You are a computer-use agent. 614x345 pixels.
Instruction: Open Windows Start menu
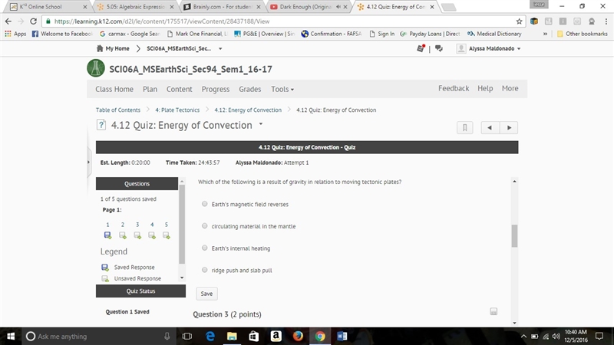point(11,336)
